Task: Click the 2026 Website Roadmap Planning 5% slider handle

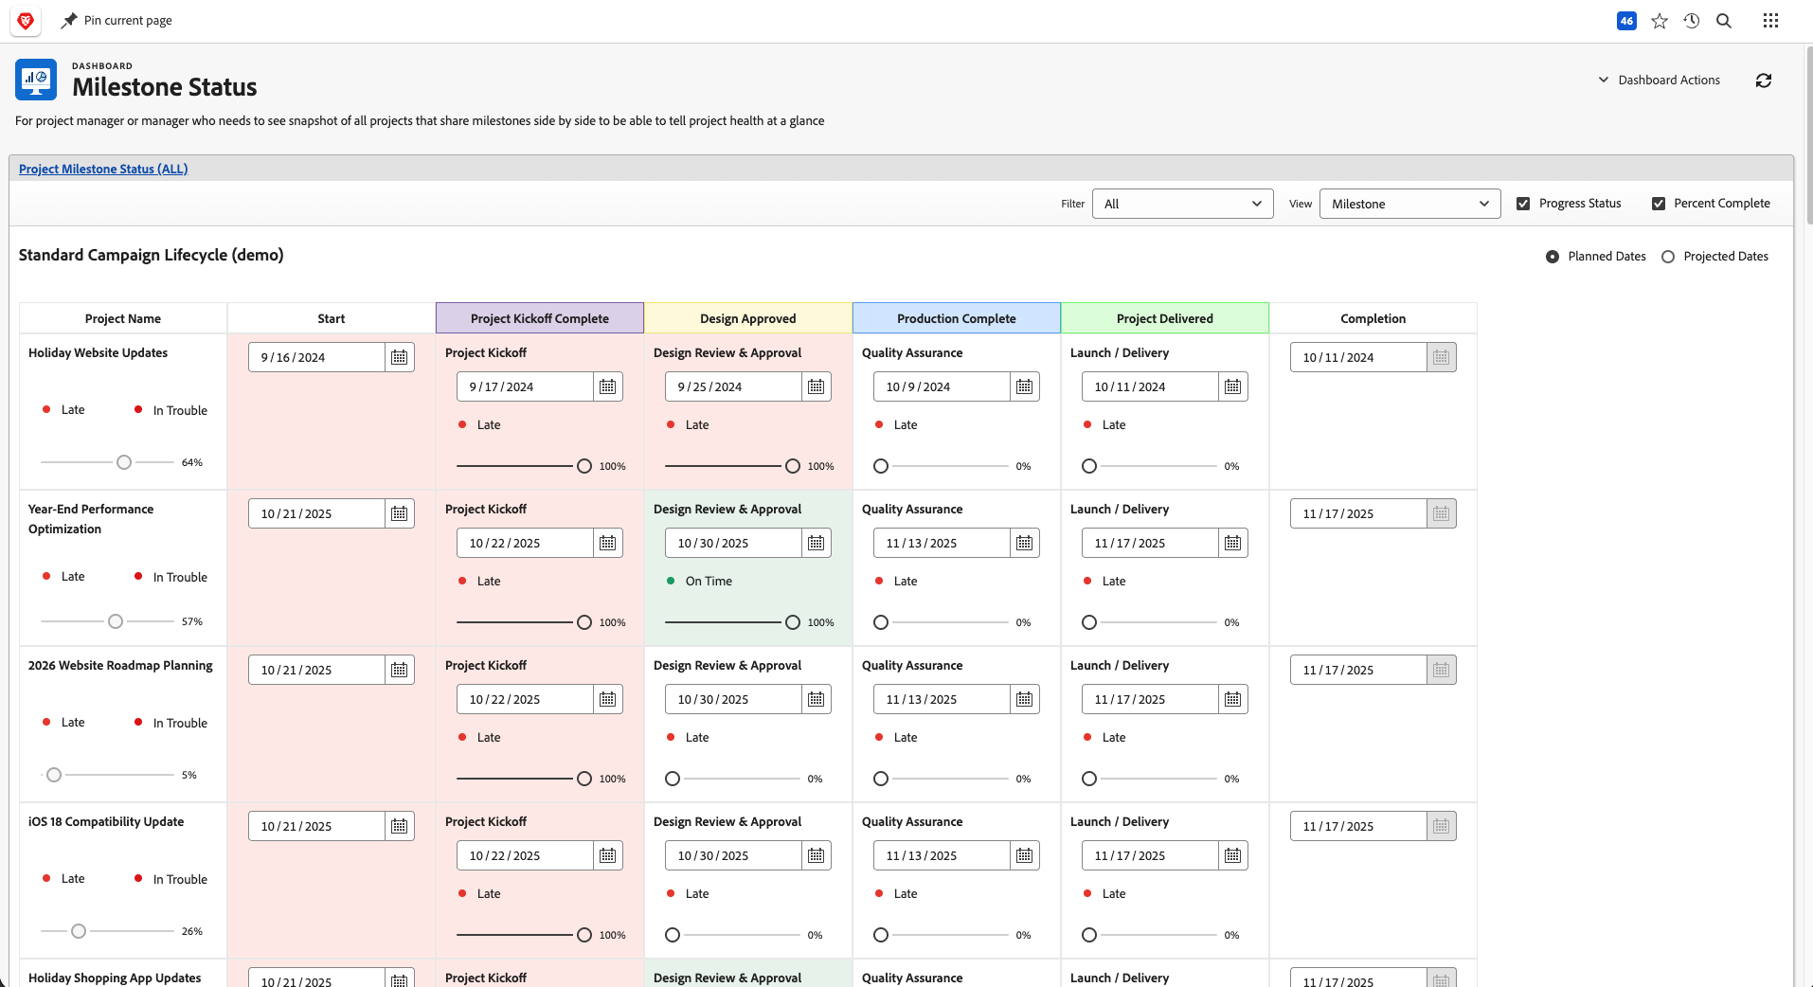Action: (54, 775)
